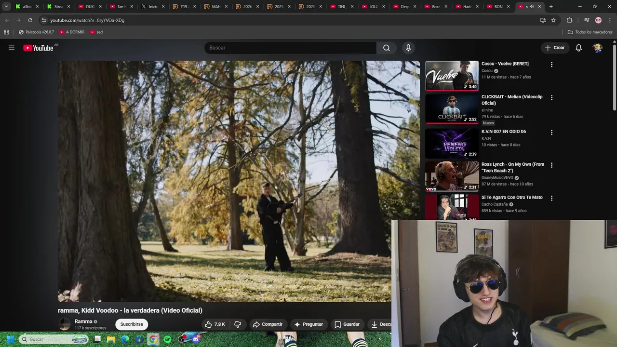Open the YouTube hamburger guide menu
The width and height of the screenshot is (617, 347).
(12, 48)
